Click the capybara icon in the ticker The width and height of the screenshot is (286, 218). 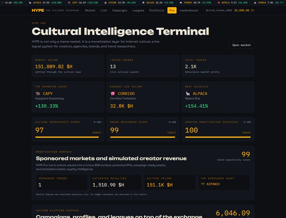coord(69,3)
